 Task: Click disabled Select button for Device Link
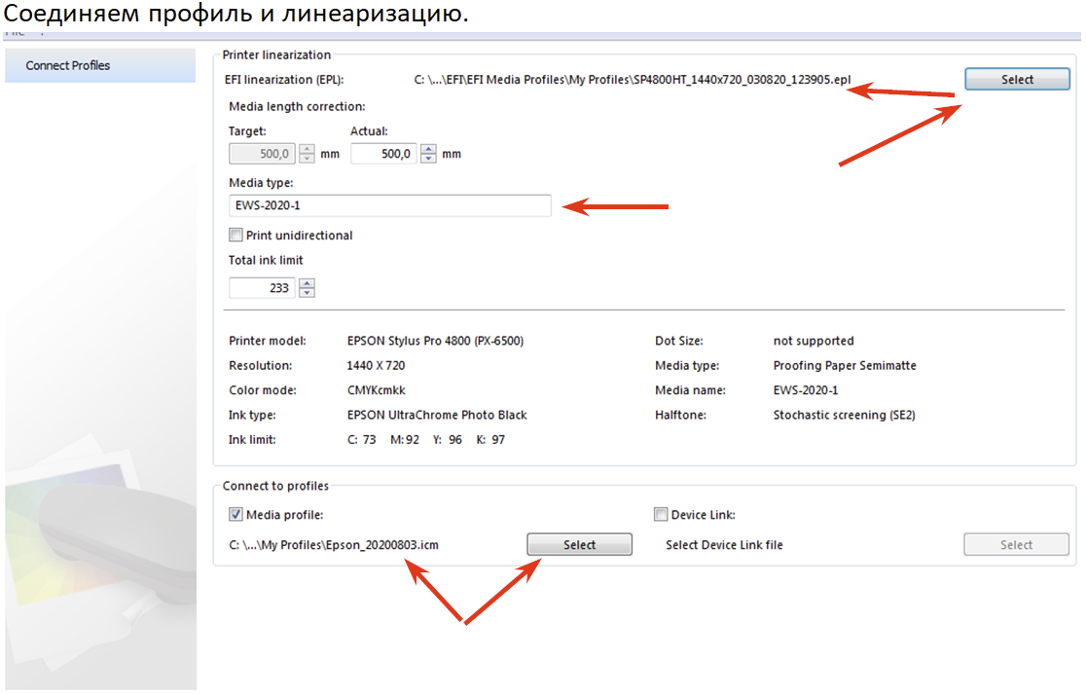click(1016, 544)
